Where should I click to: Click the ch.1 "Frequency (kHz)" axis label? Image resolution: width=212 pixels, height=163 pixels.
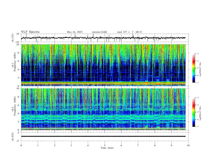15,62
